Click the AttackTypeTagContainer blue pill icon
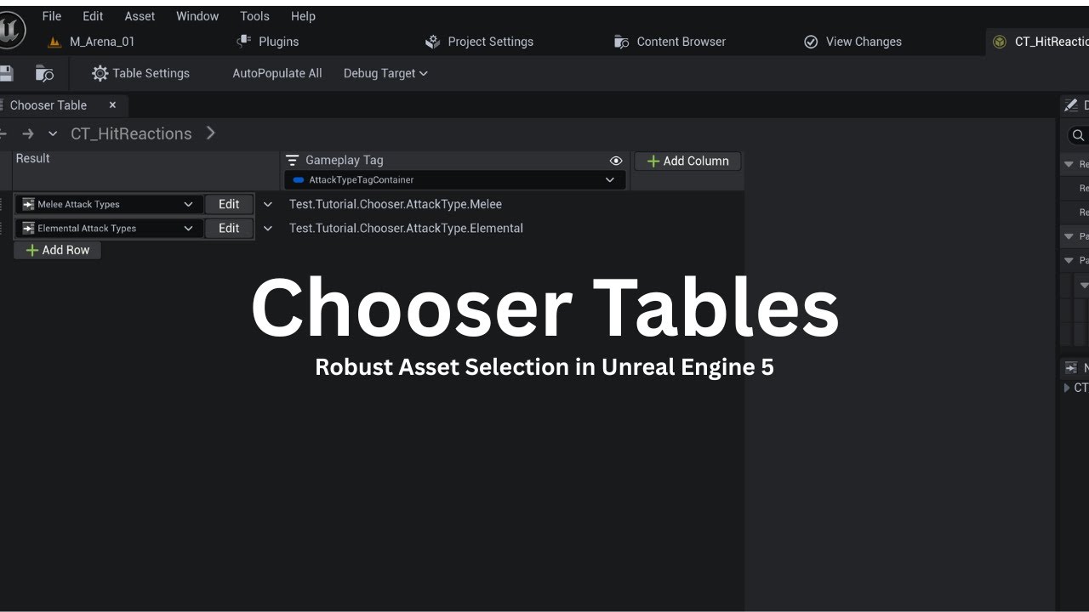The width and height of the screenshot is (1089, 612). (x=298, y=180)
